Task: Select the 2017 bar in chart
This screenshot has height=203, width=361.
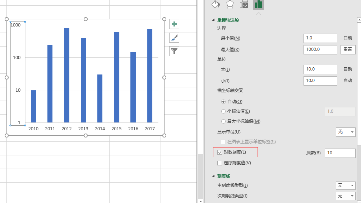Action: [150, 76]
